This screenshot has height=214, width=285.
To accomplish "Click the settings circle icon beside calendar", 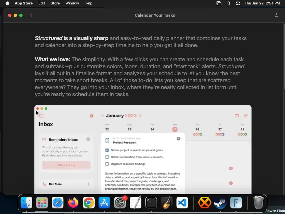I will pyautogui.click(x=245, y=116).
